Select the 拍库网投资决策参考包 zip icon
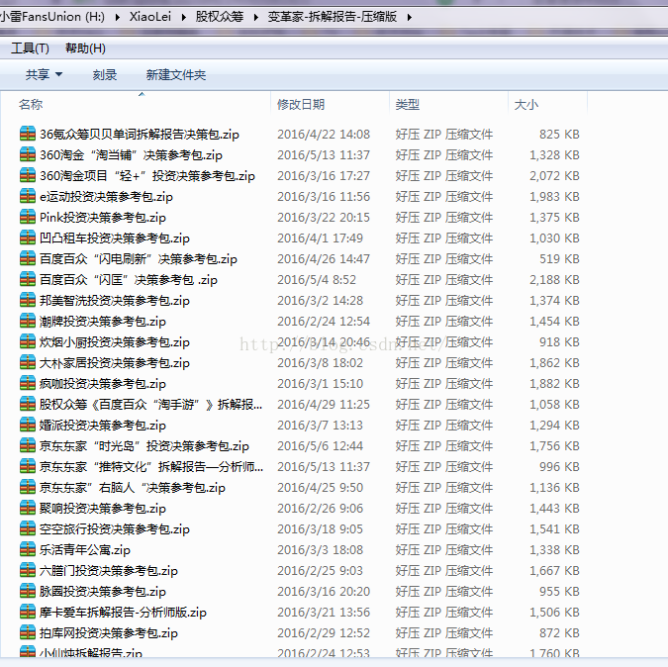Image resolution: width=668 pixels, height=667 pixels. pos(28,633)
